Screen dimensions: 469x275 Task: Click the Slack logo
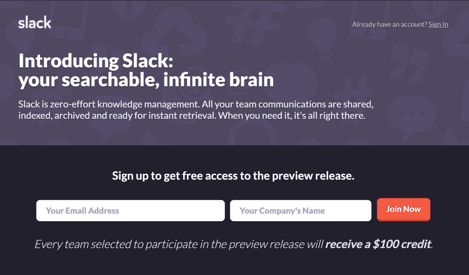pyautogui.click(x=35, y=23)
